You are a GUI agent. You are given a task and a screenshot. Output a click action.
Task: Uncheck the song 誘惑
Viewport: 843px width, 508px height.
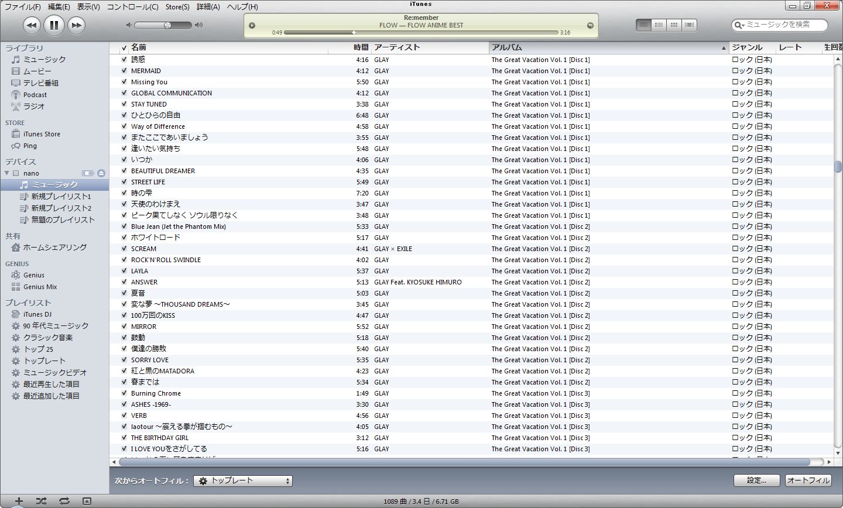coord(124,60)
